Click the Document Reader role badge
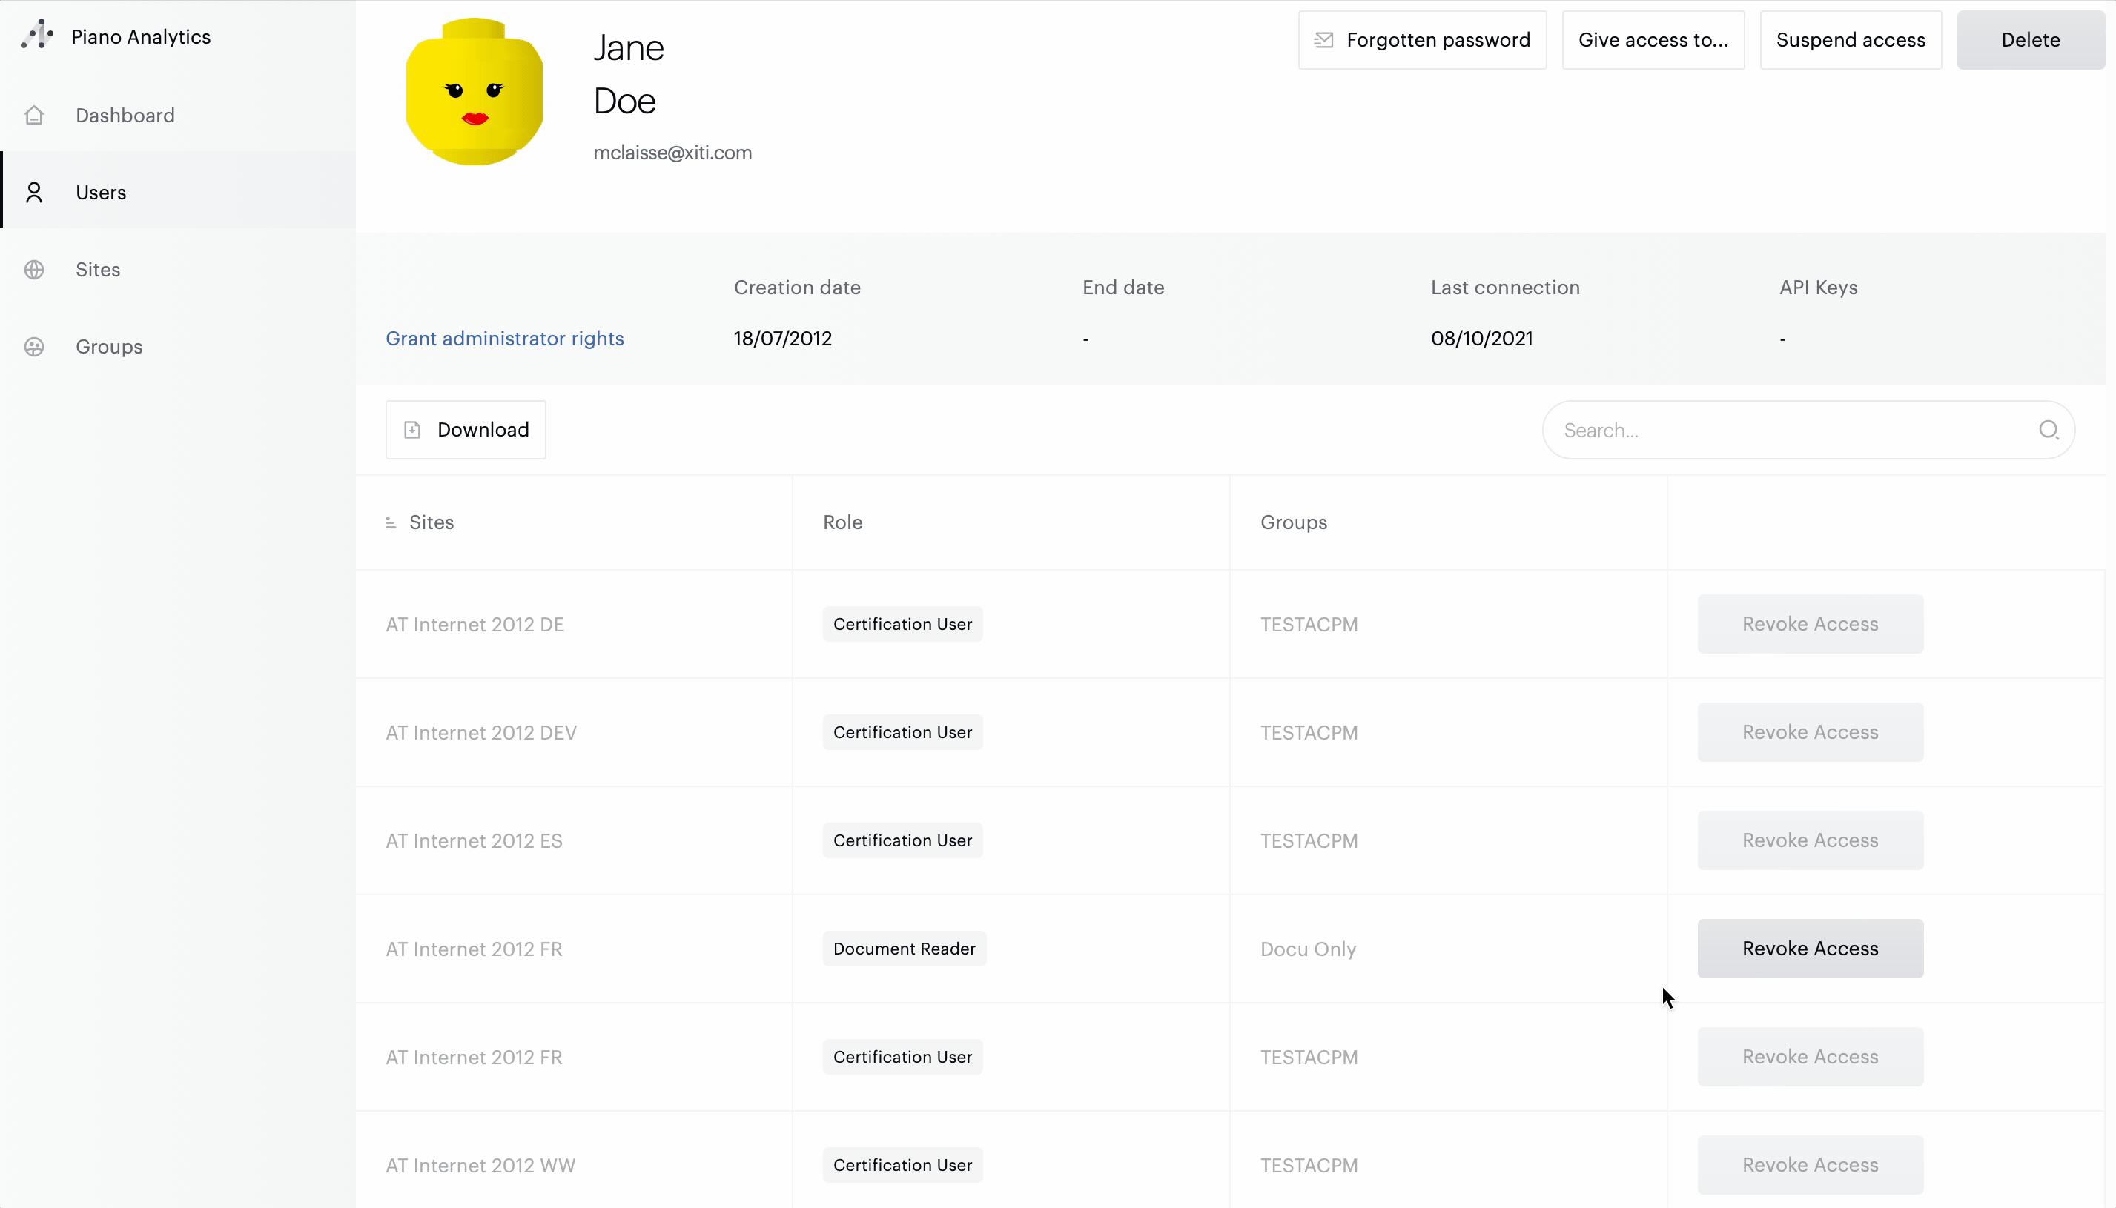Image resolution: width=2116 pixels, height=1208 pixels. [904, 949]
